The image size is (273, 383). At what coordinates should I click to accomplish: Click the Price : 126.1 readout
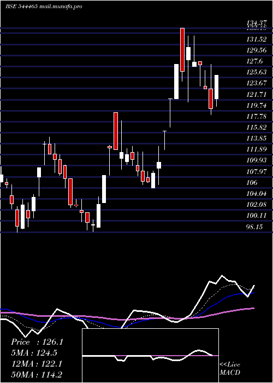click(37, 342)
